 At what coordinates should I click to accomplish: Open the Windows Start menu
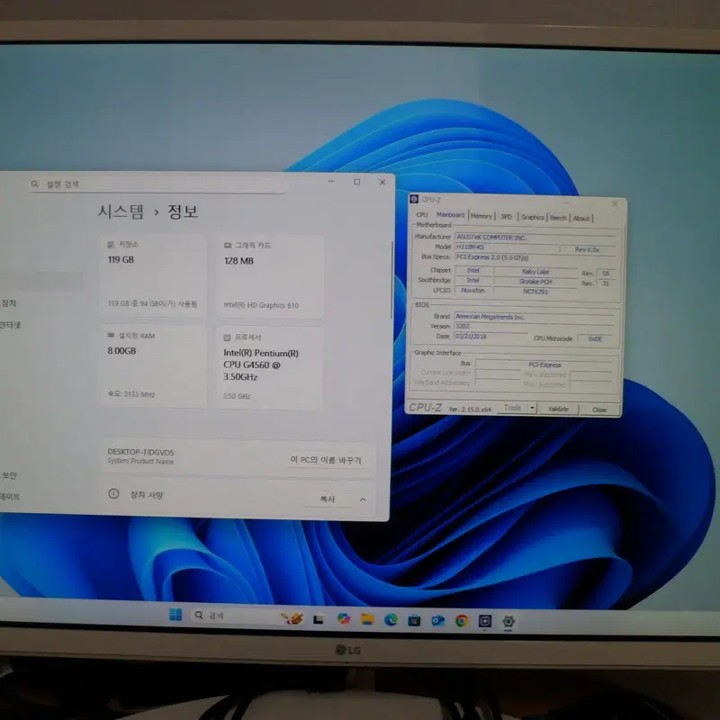point(175,615)
